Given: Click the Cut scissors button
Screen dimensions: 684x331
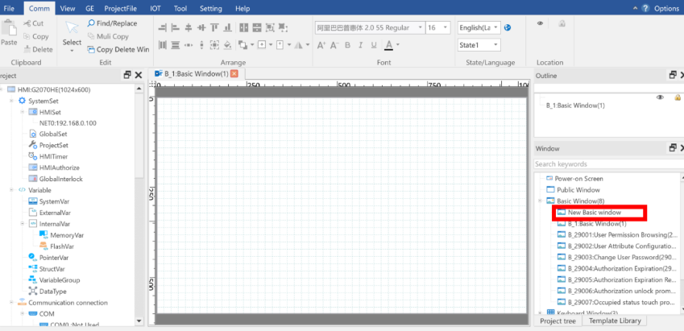Looking at the screenshot, I should (34, 23).
